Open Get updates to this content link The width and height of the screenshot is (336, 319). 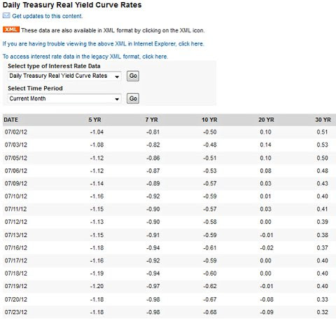pyautogui.click(x=48, y=16)
